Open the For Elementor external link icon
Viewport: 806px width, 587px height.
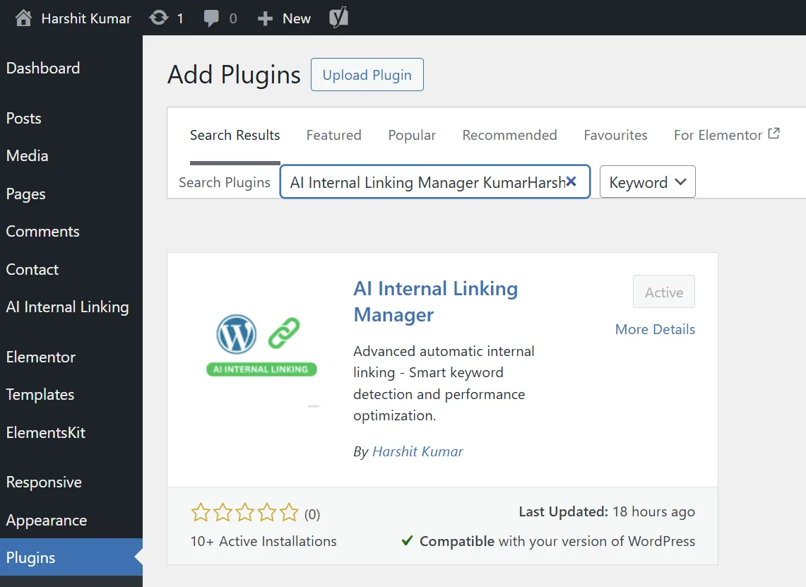point(774,132)
